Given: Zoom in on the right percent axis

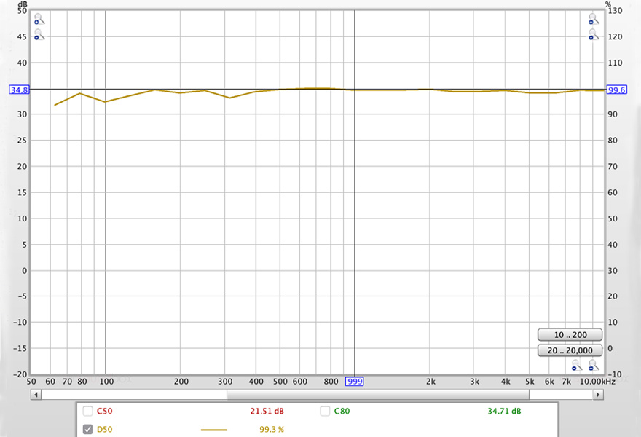Looking at the screenshot, I should click(x=594, y=19).
